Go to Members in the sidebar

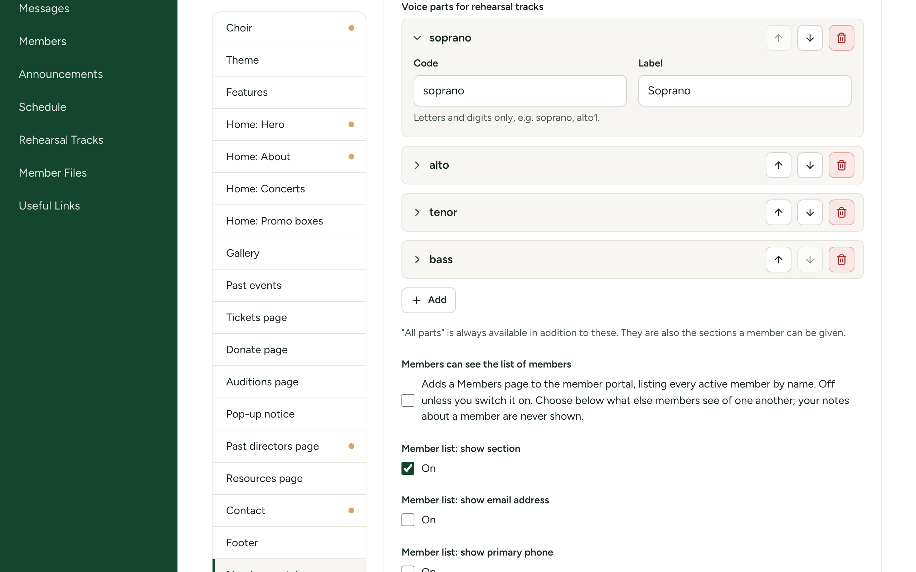click(42, 41)
